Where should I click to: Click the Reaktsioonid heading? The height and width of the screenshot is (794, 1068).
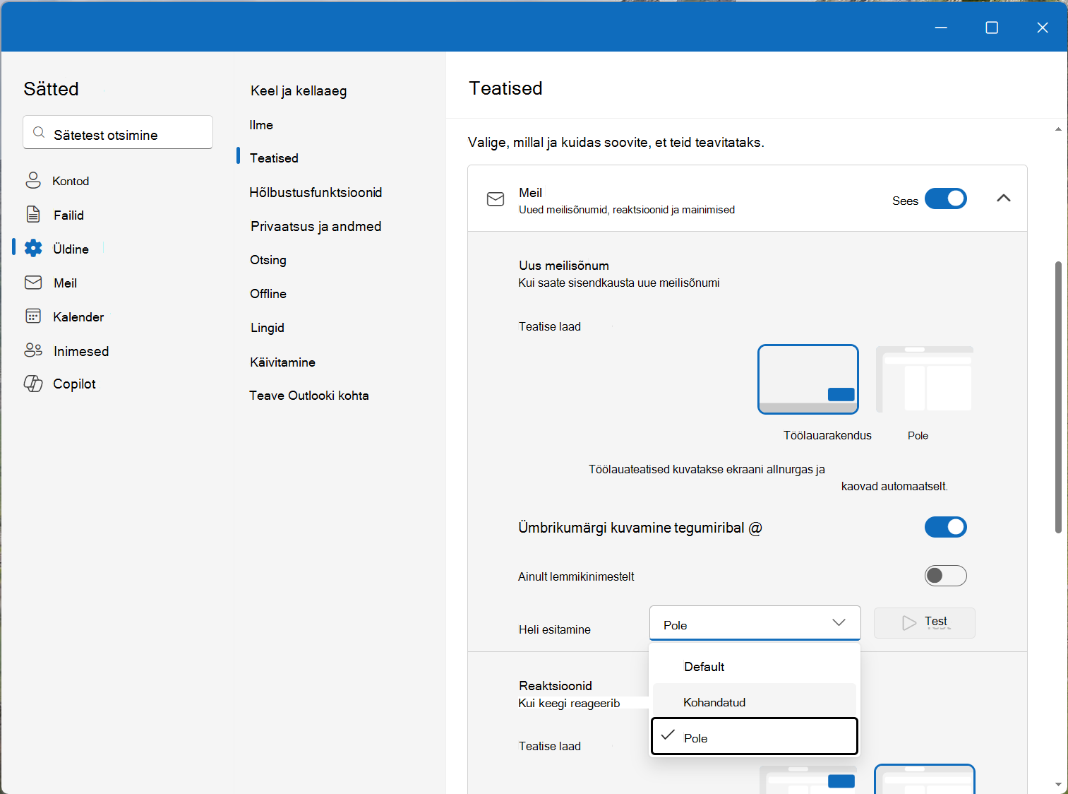[556, 686]
